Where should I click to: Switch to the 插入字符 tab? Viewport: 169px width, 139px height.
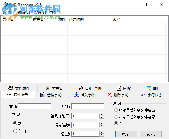click(x=84, y=95)
